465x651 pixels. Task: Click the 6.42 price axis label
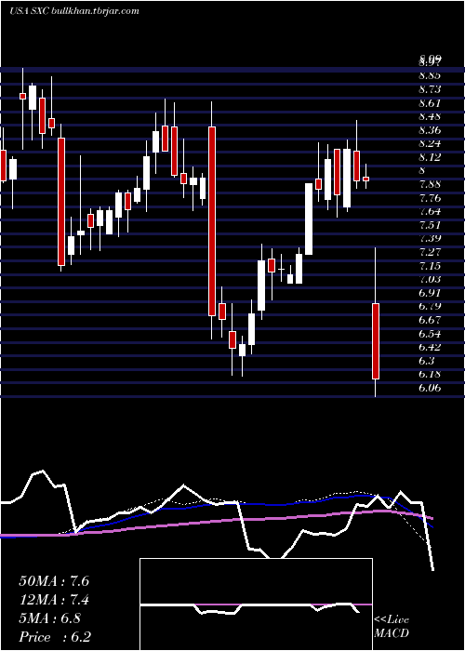pyautogui.click(x=430, y=347)
